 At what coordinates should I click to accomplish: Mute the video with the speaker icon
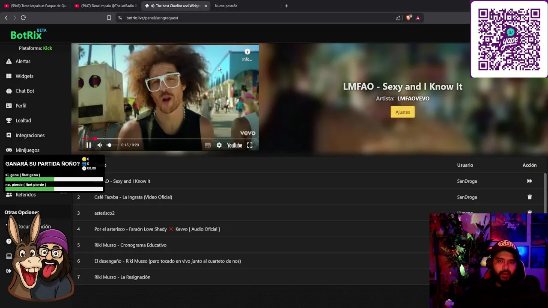click(100, 145)
